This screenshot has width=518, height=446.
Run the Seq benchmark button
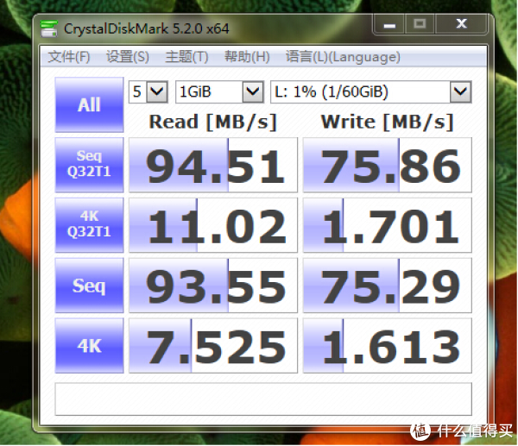coord(89,286)
